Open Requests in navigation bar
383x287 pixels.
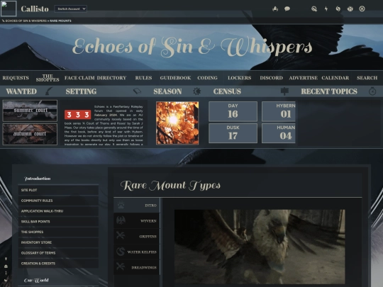tap(16, 78)
